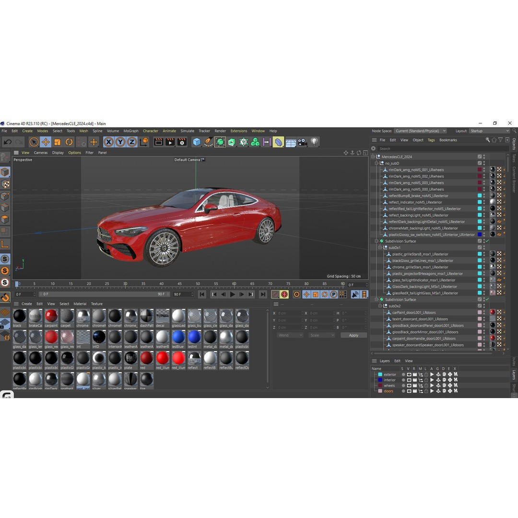Open Material Manager Texture menu

click(x=97, y=304)
